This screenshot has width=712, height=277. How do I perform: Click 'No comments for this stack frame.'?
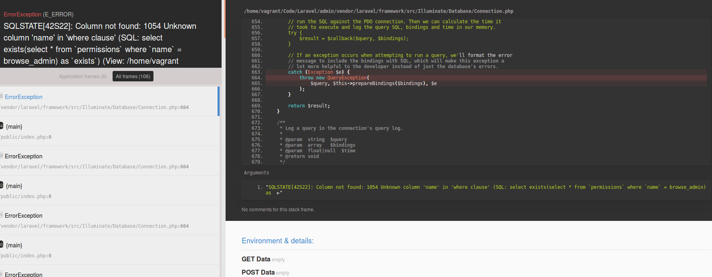coord(278,210)
